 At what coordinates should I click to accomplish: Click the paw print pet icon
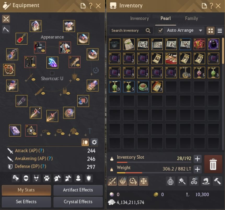pyautogui.click(x=47, y=178)
